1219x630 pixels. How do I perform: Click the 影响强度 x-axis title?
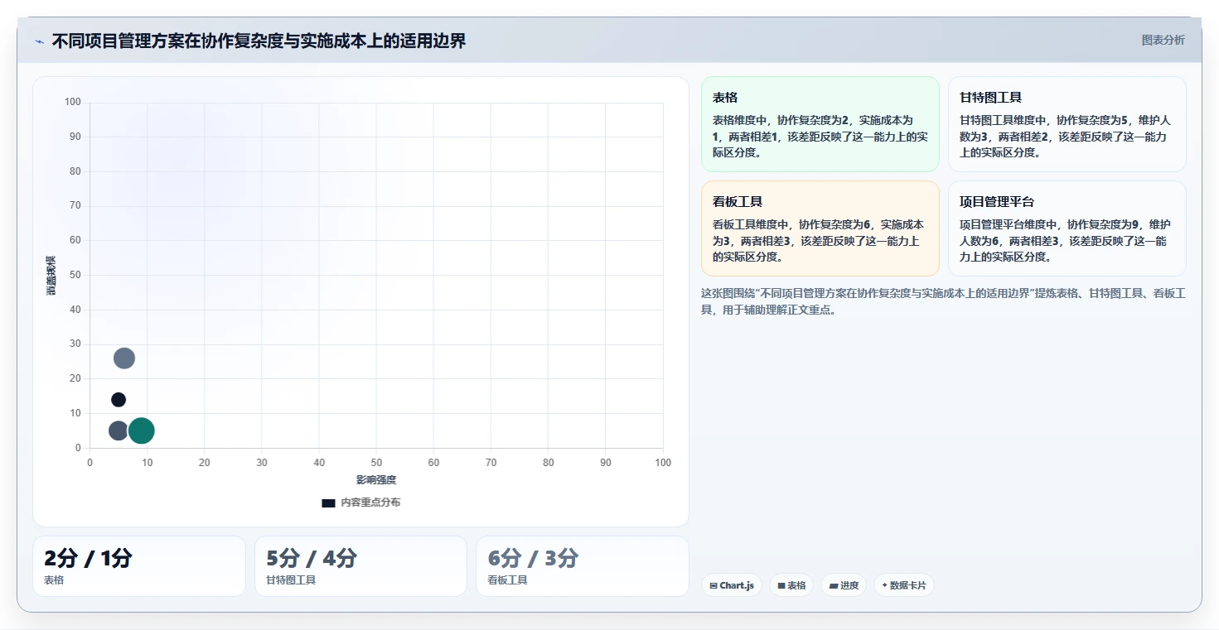coord(376,480)
